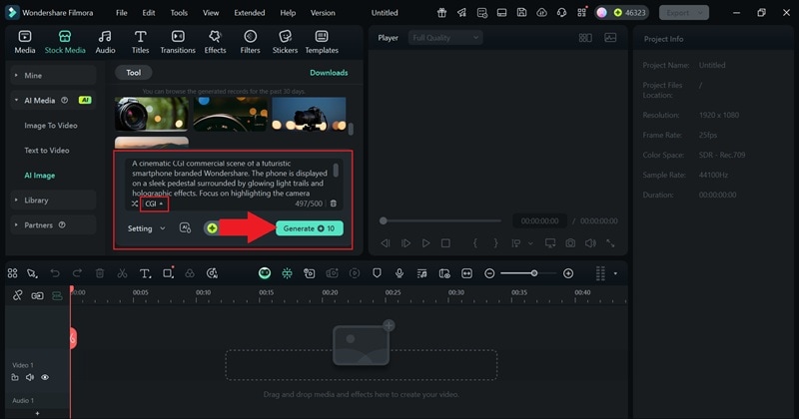Click the AI prompt enhance icon
This screenshot has width=799, height=419.
[185, 228]
